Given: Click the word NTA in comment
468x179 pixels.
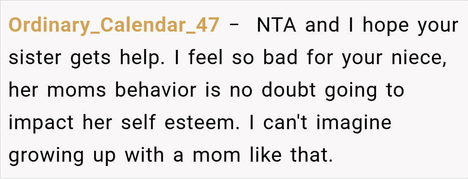Looking at the screenshot, I should tap(277, 26).
